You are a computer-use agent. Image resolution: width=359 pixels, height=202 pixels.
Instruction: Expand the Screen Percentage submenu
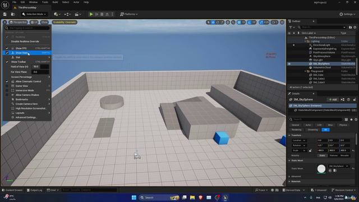click(x=27, y=77)
